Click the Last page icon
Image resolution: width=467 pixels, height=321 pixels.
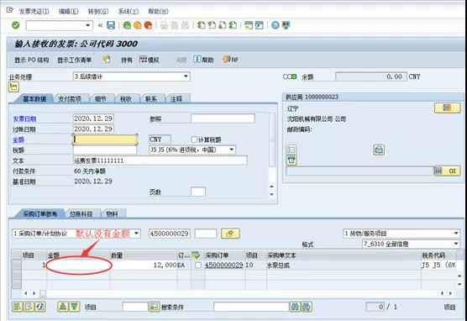point(233,25)
